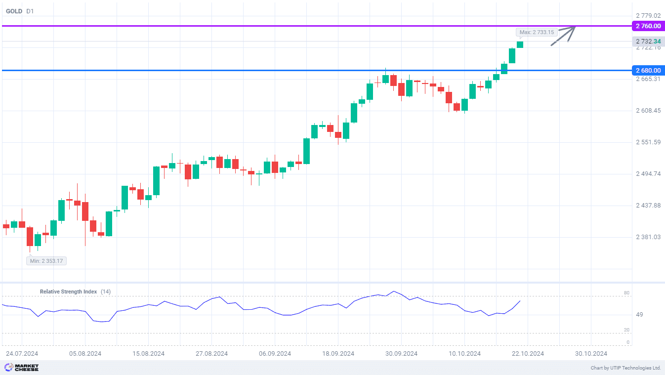Click the Relative Strength Index label
Screen dimensions: 665x375
68,292
